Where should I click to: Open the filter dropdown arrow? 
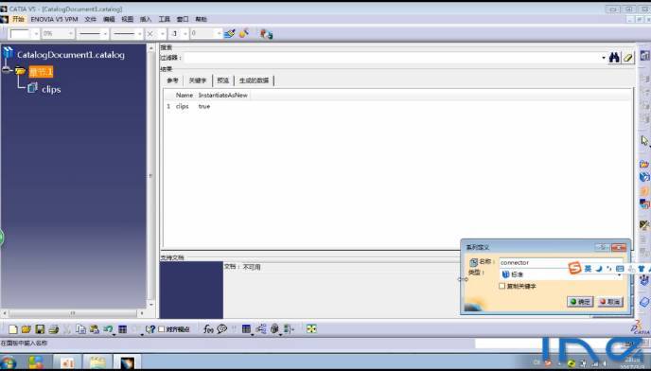pyautogui.click(x=604, y=58)
